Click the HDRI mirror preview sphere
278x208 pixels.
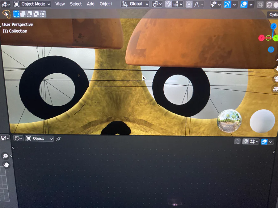229,121
